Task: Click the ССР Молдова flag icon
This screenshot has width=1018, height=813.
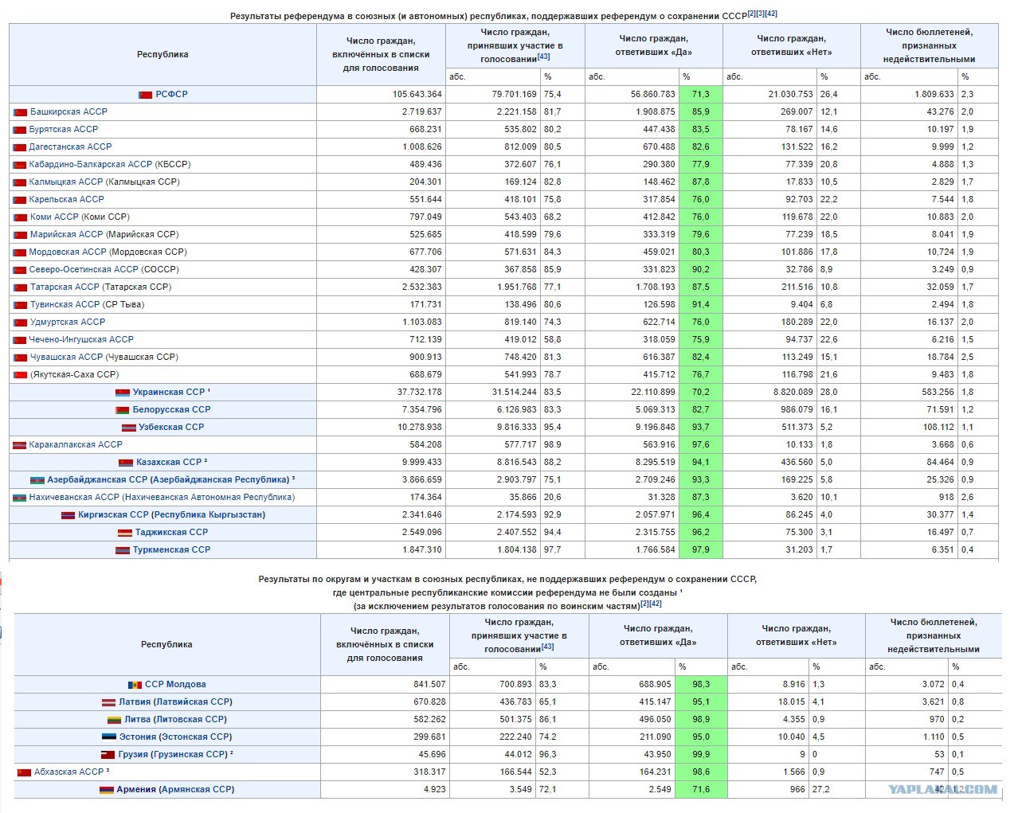Action: [x=135, y=685]
